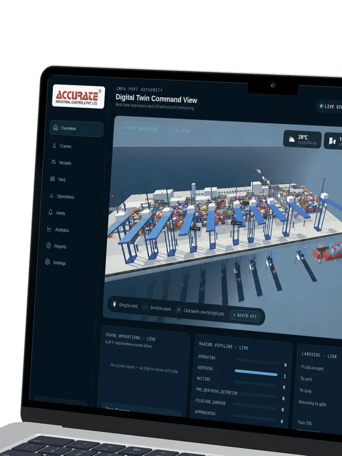Click the target icon by Click berth row
Viewport: 342px width, 456px height.
click(179, 310)
